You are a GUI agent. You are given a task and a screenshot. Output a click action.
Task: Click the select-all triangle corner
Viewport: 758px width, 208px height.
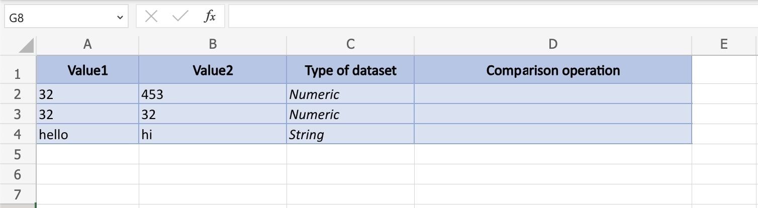26,46
